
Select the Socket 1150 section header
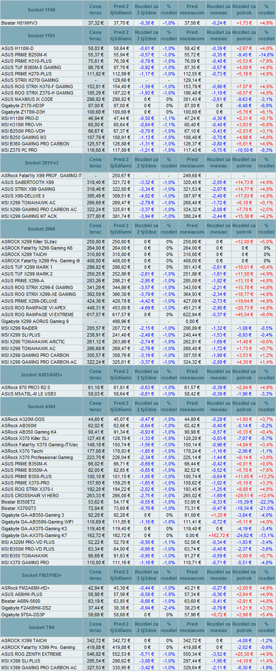pos(42,10)
